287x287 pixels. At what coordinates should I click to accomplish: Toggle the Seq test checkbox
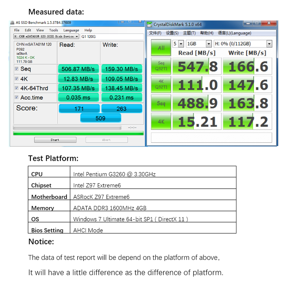[17, 69]
